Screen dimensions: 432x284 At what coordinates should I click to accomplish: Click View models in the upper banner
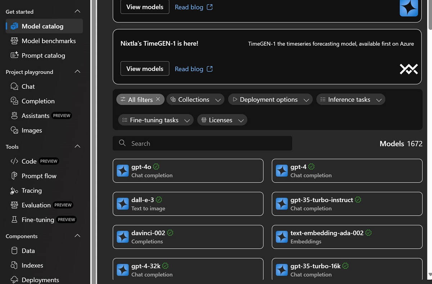(145, 7)
